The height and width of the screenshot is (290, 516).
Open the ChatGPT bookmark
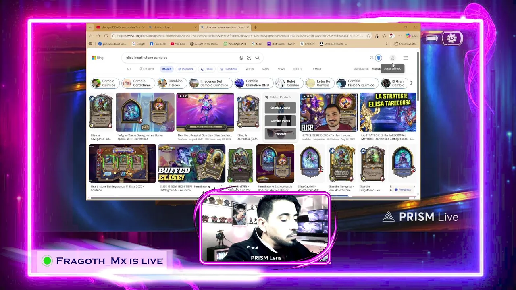307,44
